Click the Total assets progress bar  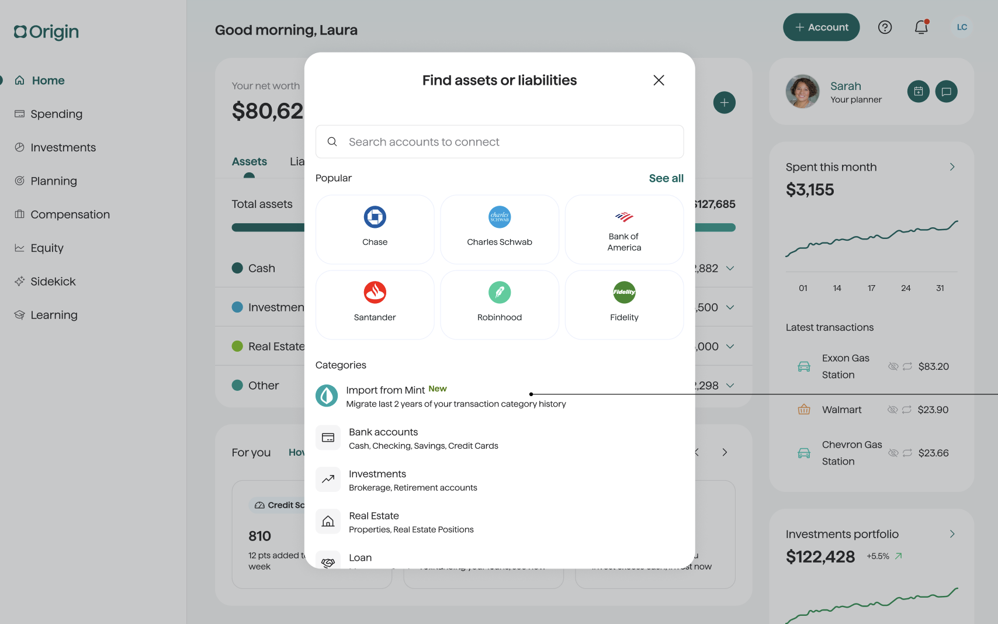(483, 227)
